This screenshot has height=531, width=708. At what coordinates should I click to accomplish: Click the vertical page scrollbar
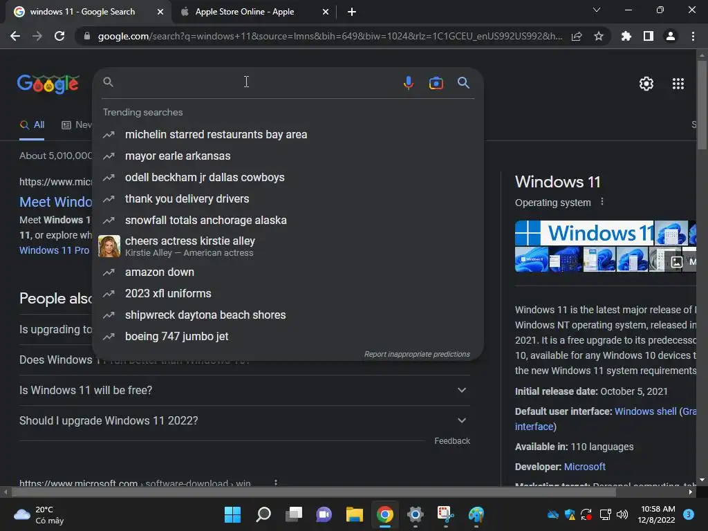tap(702, 104)
